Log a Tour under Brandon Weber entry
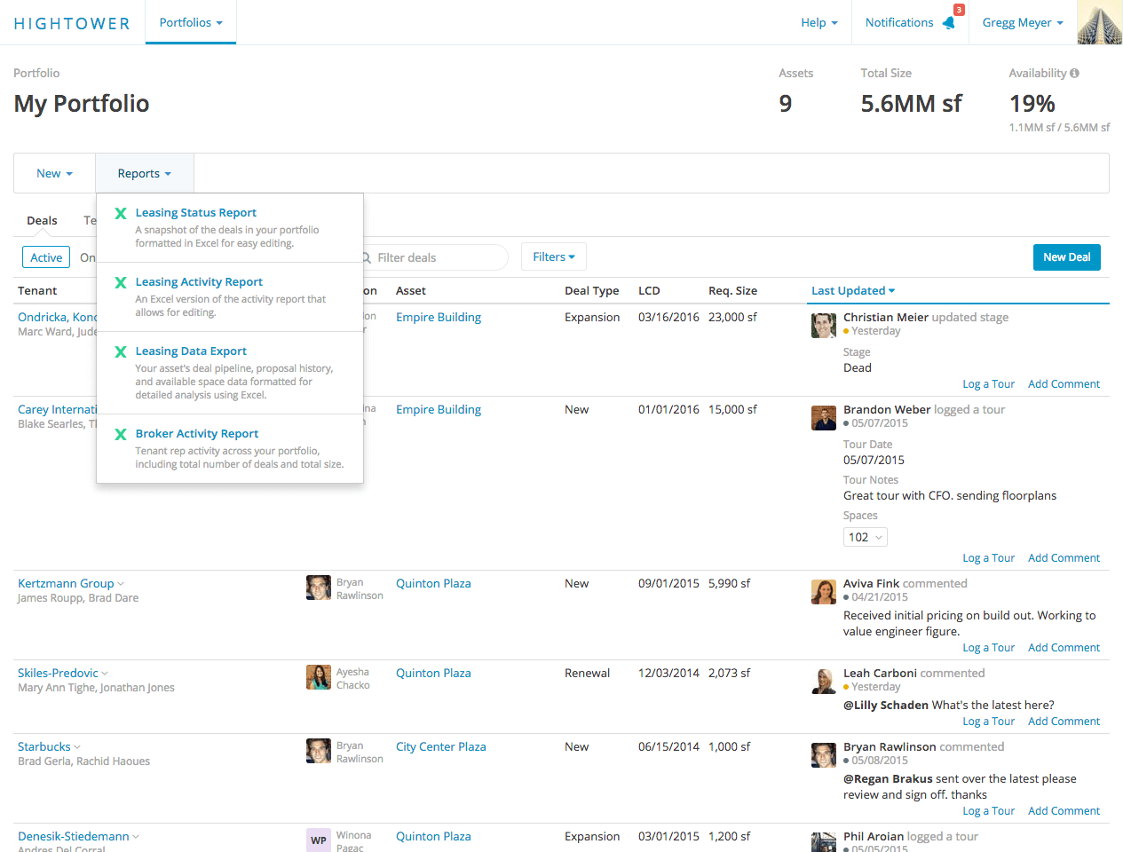Viewport: 1123px width, 852px height. 988,557
